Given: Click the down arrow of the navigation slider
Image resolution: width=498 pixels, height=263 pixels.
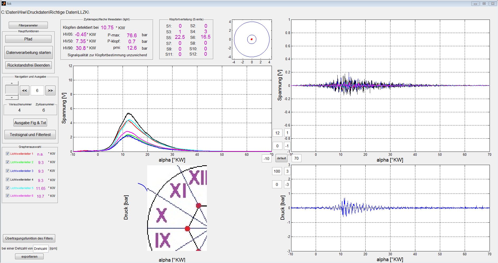Looking at the screenshot, I should click(12, 98).
